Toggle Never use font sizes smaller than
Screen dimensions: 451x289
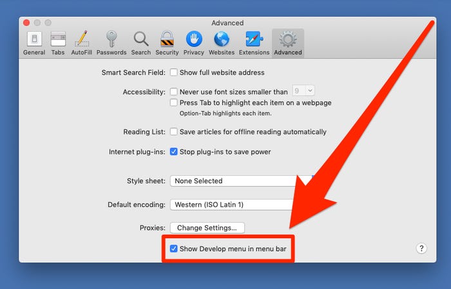tap(174, 92)
